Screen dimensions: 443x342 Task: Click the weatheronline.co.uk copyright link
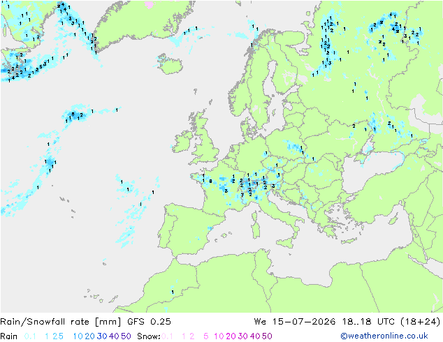click(384, 336)
